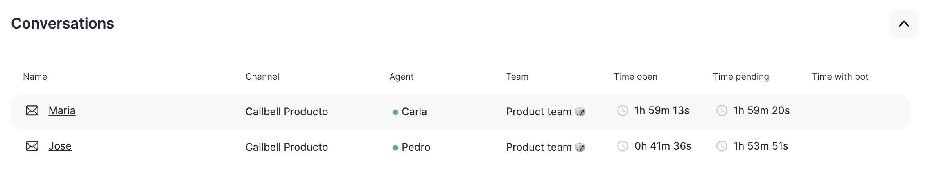Click the dice emoji in Jose's row
Image resolution: width=930 pixels, height=179 pixels.
pos(580,147)
